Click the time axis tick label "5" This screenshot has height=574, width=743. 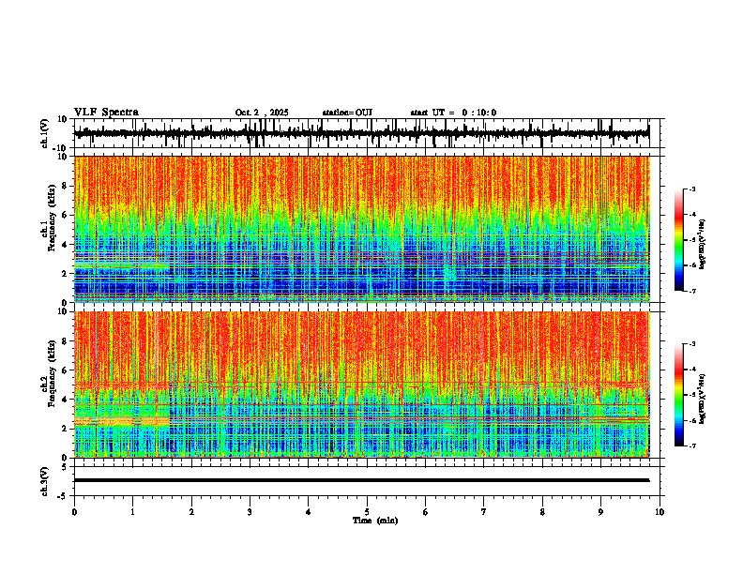pyautogui.click(x=367, y=512)
